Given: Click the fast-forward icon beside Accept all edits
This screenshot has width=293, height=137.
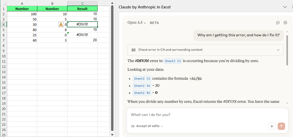Looking at the screenshot, I should point(133,126).
